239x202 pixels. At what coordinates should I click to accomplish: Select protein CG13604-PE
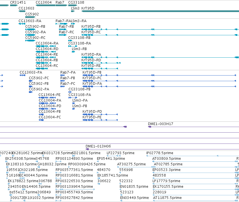tap(49, 95)
